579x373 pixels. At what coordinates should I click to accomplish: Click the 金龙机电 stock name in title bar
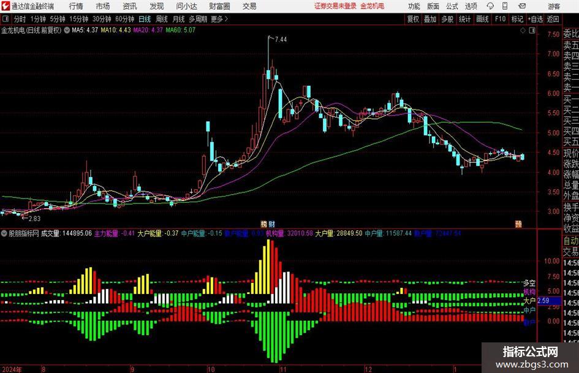(373, 6)
